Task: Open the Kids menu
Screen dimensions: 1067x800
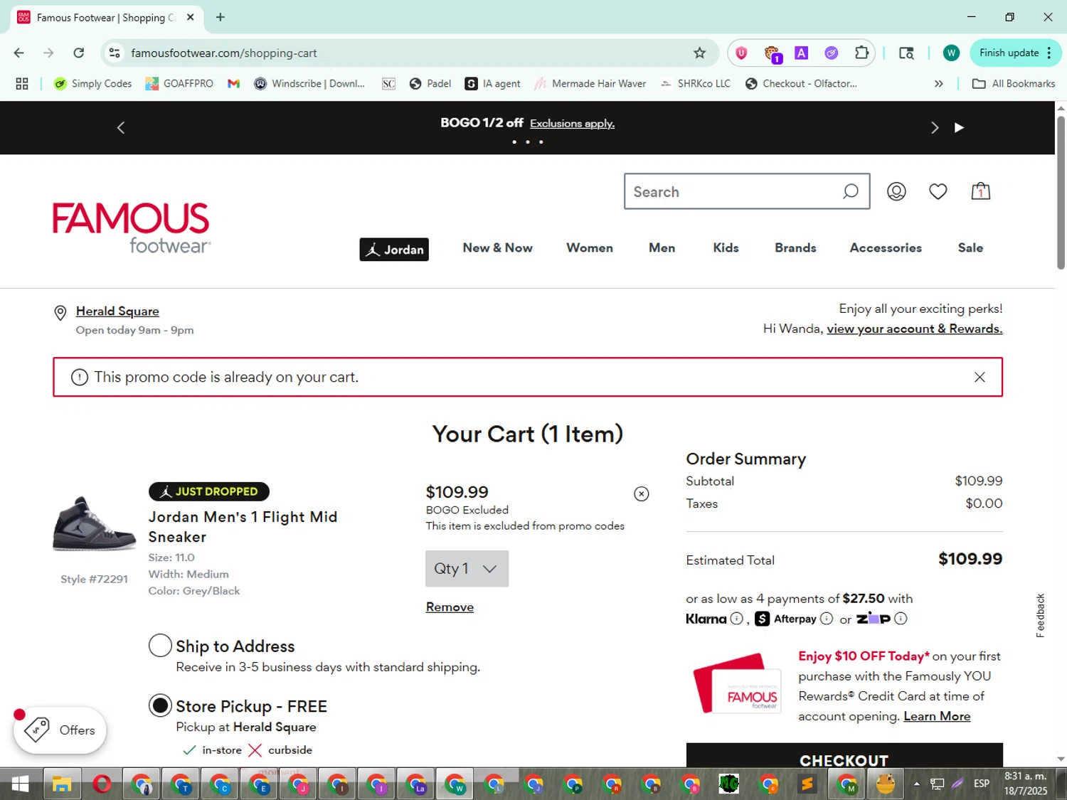Action: (726, 247)
